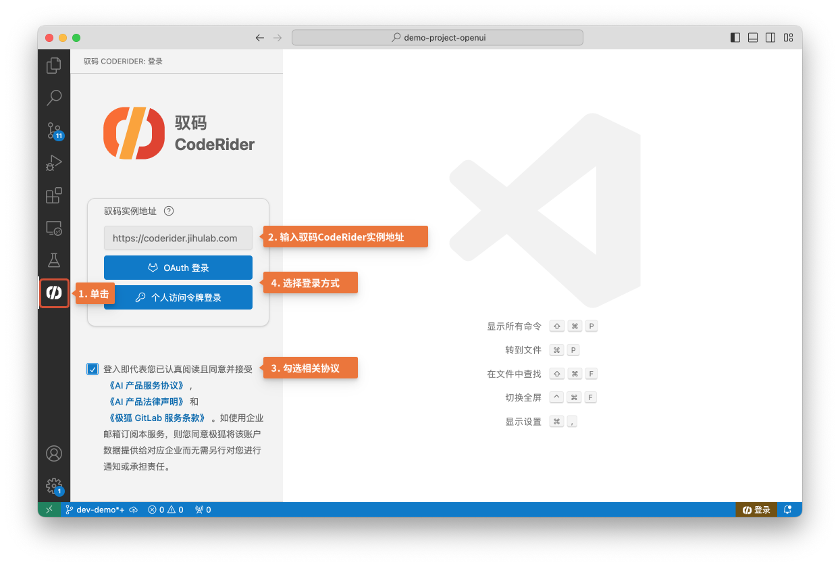Screen dimensions: 840x567
Task: Open the Manage gear icon
Action: 53,485
